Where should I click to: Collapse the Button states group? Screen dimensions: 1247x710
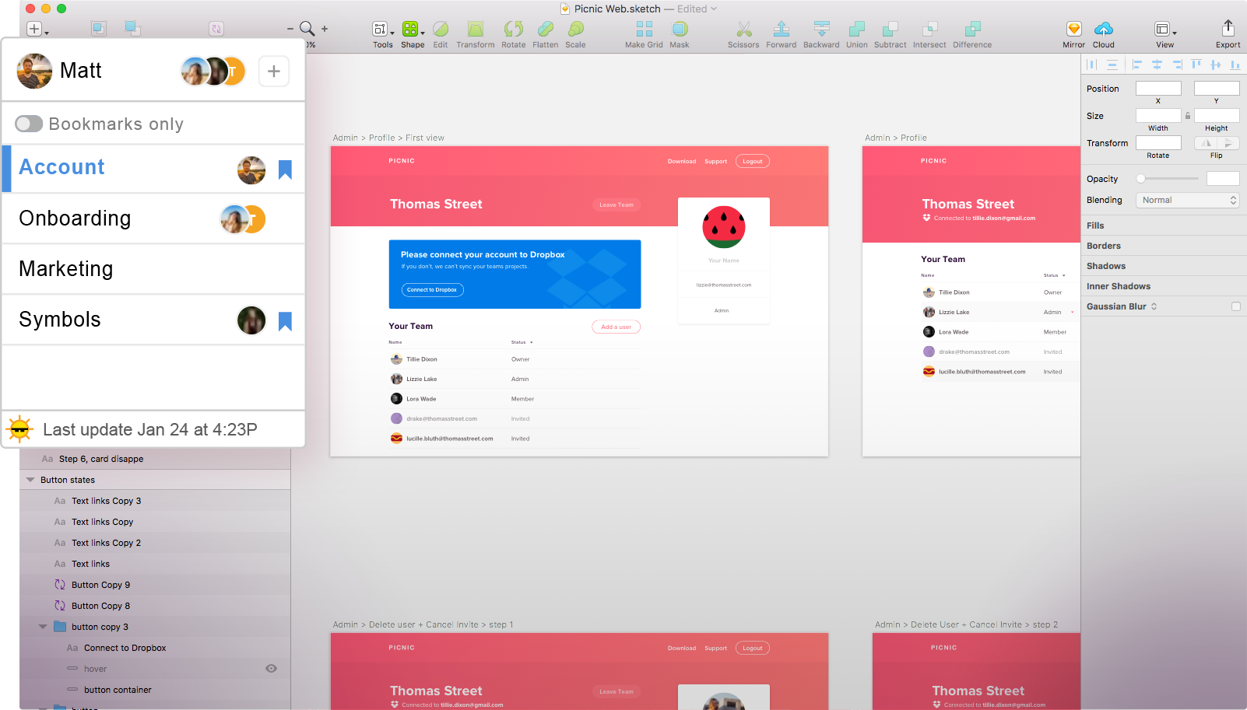pos(30,480)
